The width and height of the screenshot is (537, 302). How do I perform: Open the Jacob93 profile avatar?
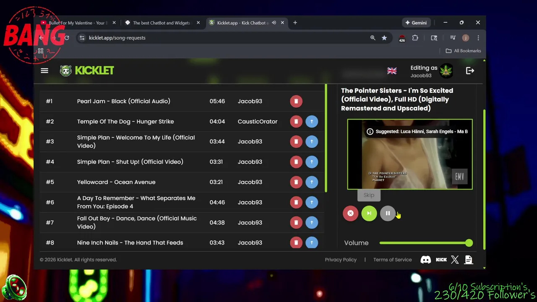click(446, 71)
